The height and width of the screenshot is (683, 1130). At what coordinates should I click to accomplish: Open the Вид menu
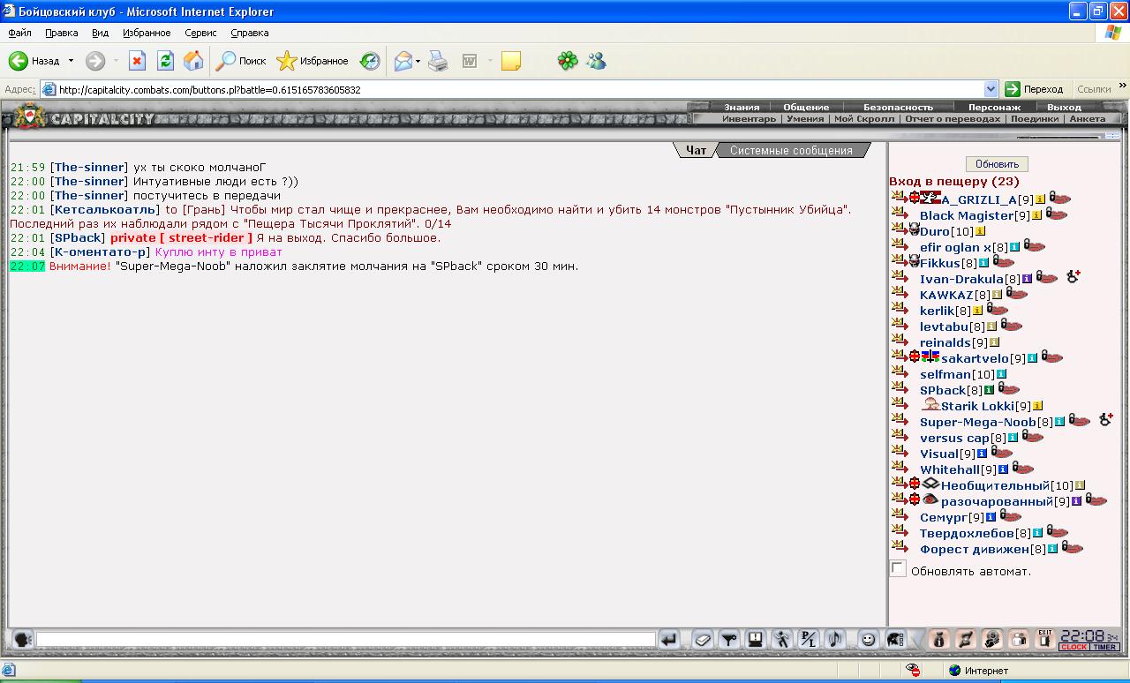pos(100,33)
